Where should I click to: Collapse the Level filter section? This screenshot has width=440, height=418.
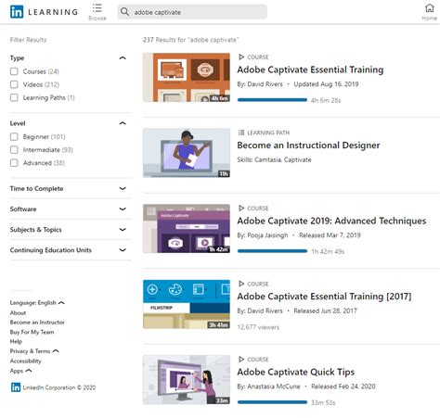[123, 123]
